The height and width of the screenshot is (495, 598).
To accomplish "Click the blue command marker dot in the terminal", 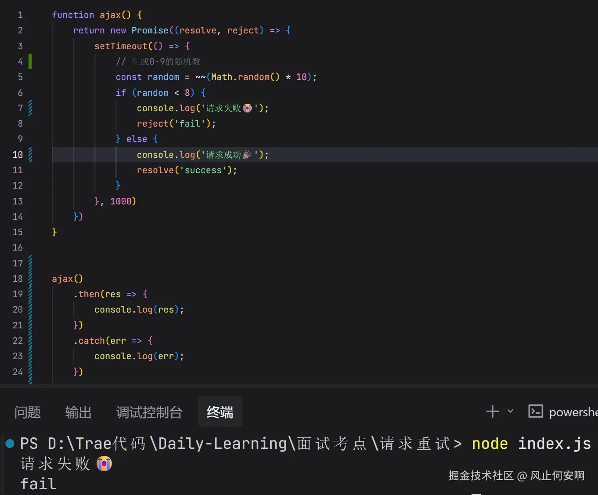I will point(10,444).
